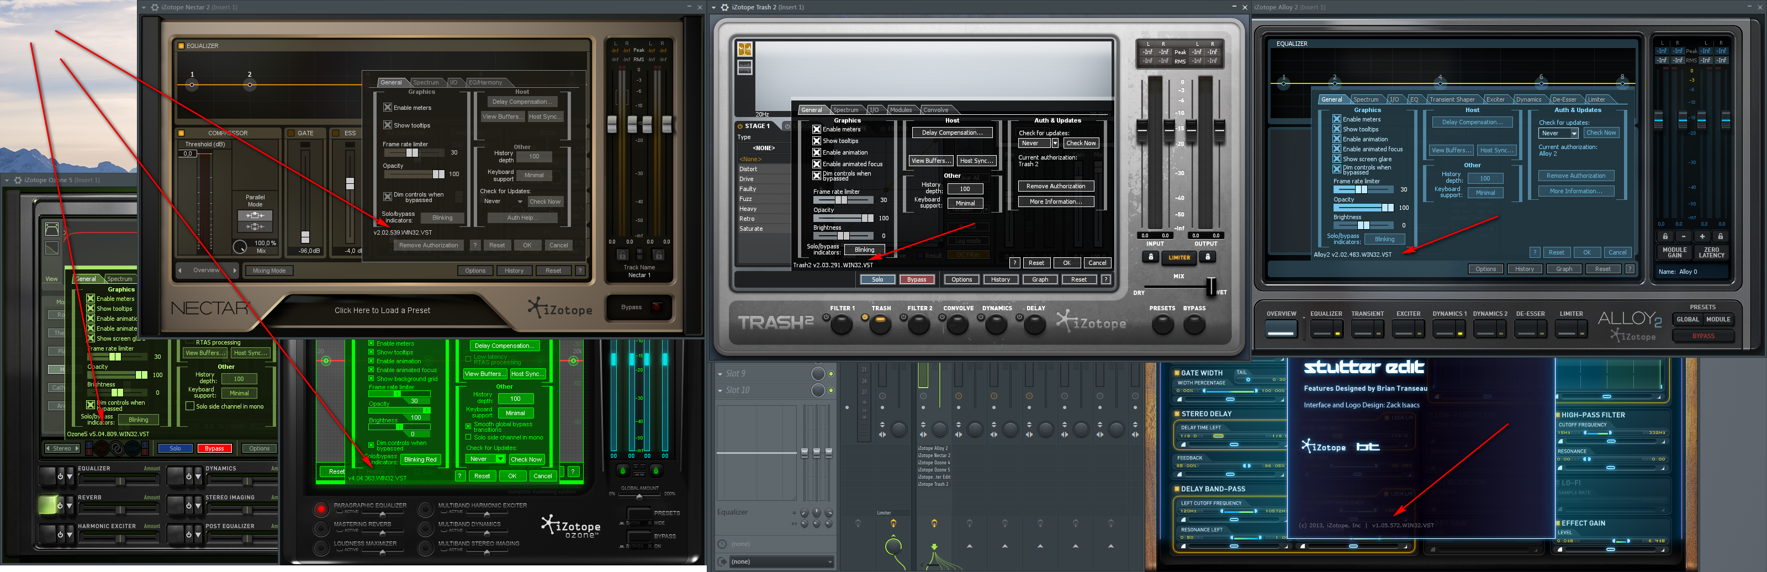The width and height of the screenshot is (1767, 572).
Task: Click Delay Compensation button in Trash 2 options
Action: [x=951, y=133]
